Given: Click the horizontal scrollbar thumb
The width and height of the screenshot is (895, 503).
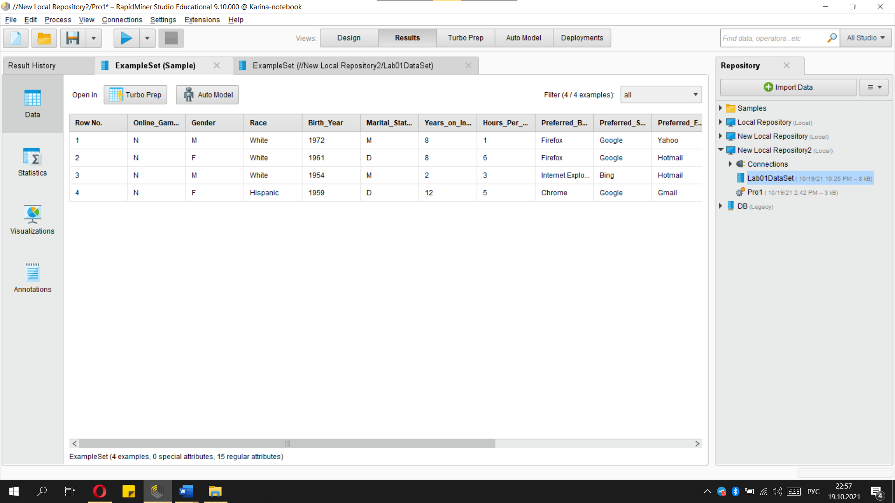Looking at the screenshot, I should click(287, 444).
